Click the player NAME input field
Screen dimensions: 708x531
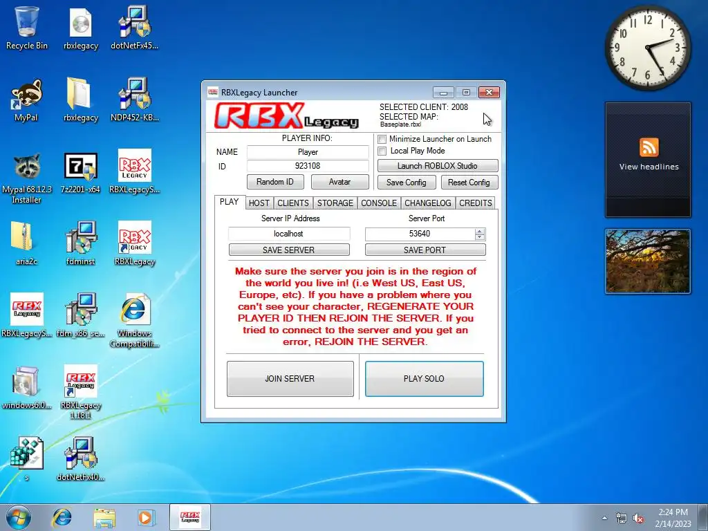coord(308,152)
